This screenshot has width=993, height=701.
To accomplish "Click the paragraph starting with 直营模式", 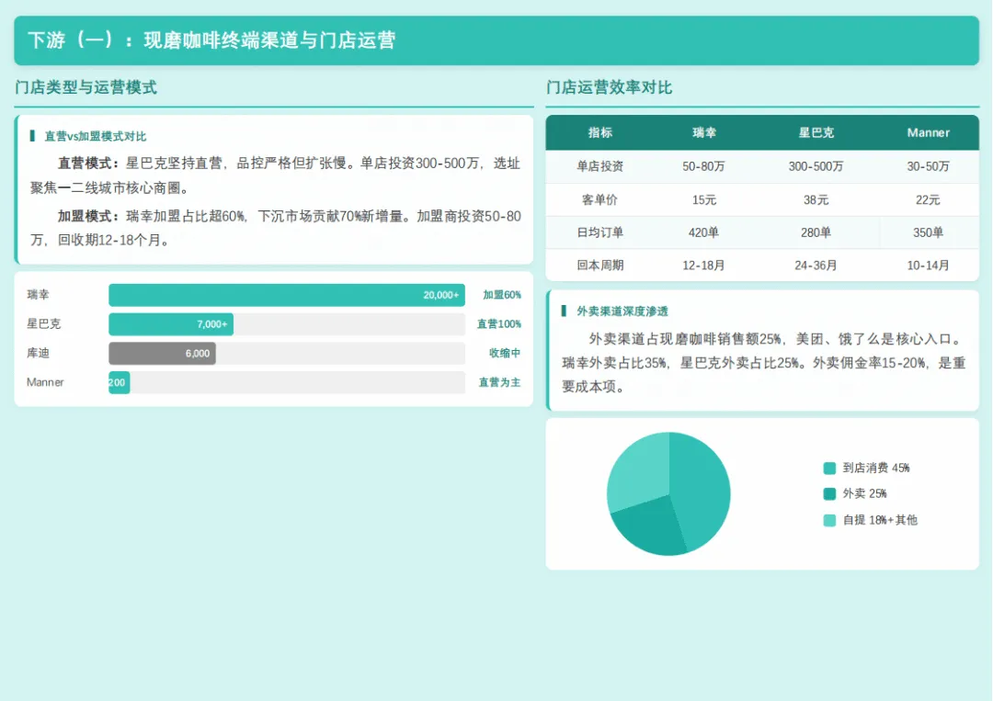I will [275, 175].
